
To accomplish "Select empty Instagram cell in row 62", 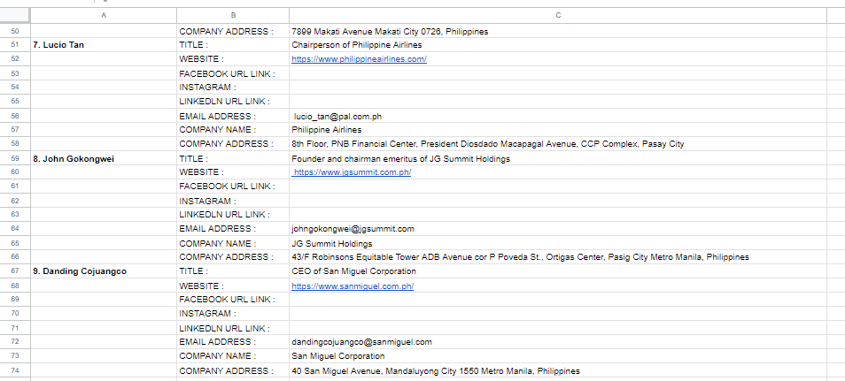I will [558, 201].
